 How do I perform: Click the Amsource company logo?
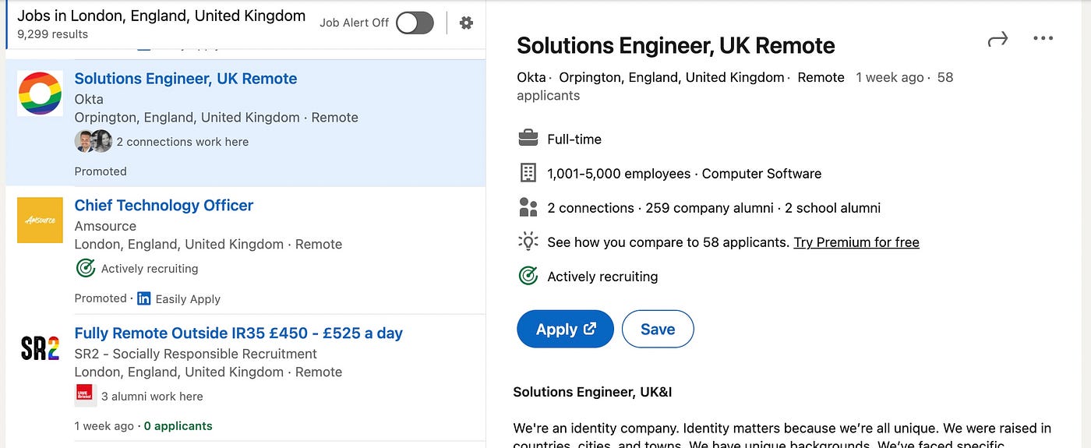[40, 220]
